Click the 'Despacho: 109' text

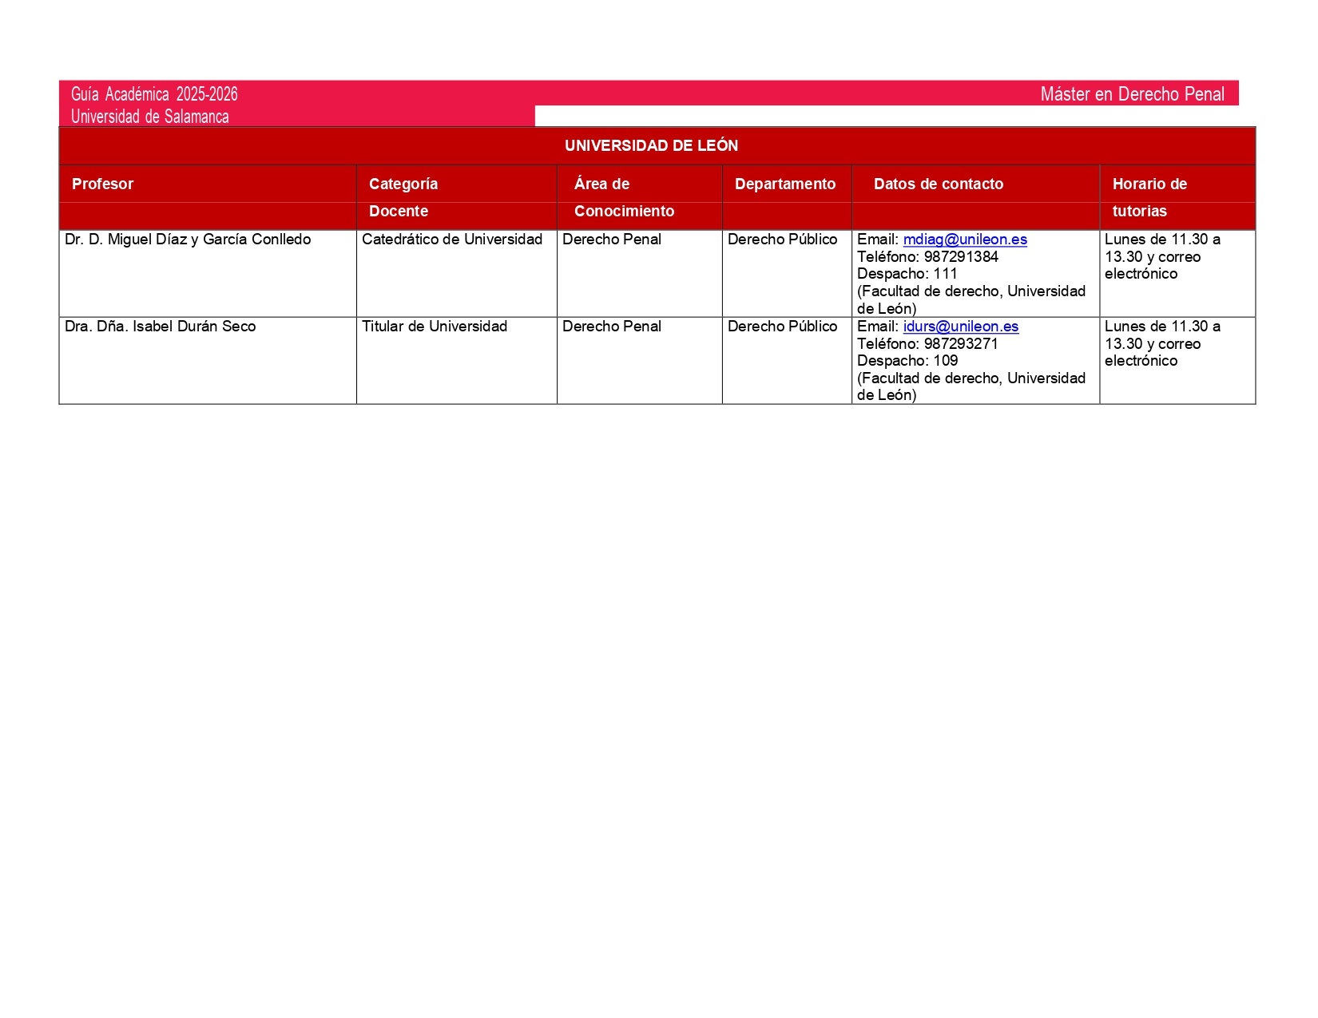tap(907, 361)
